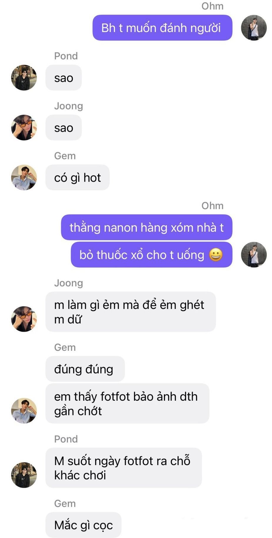Tap the grinning emoji in Ohm's message
The image size is (272, 538).
[216, 255]
